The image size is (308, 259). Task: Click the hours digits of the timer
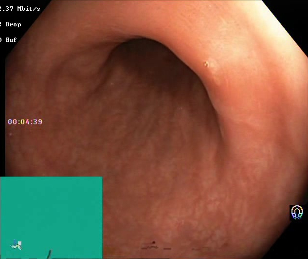pyautogui.click(x=12, y=122)
